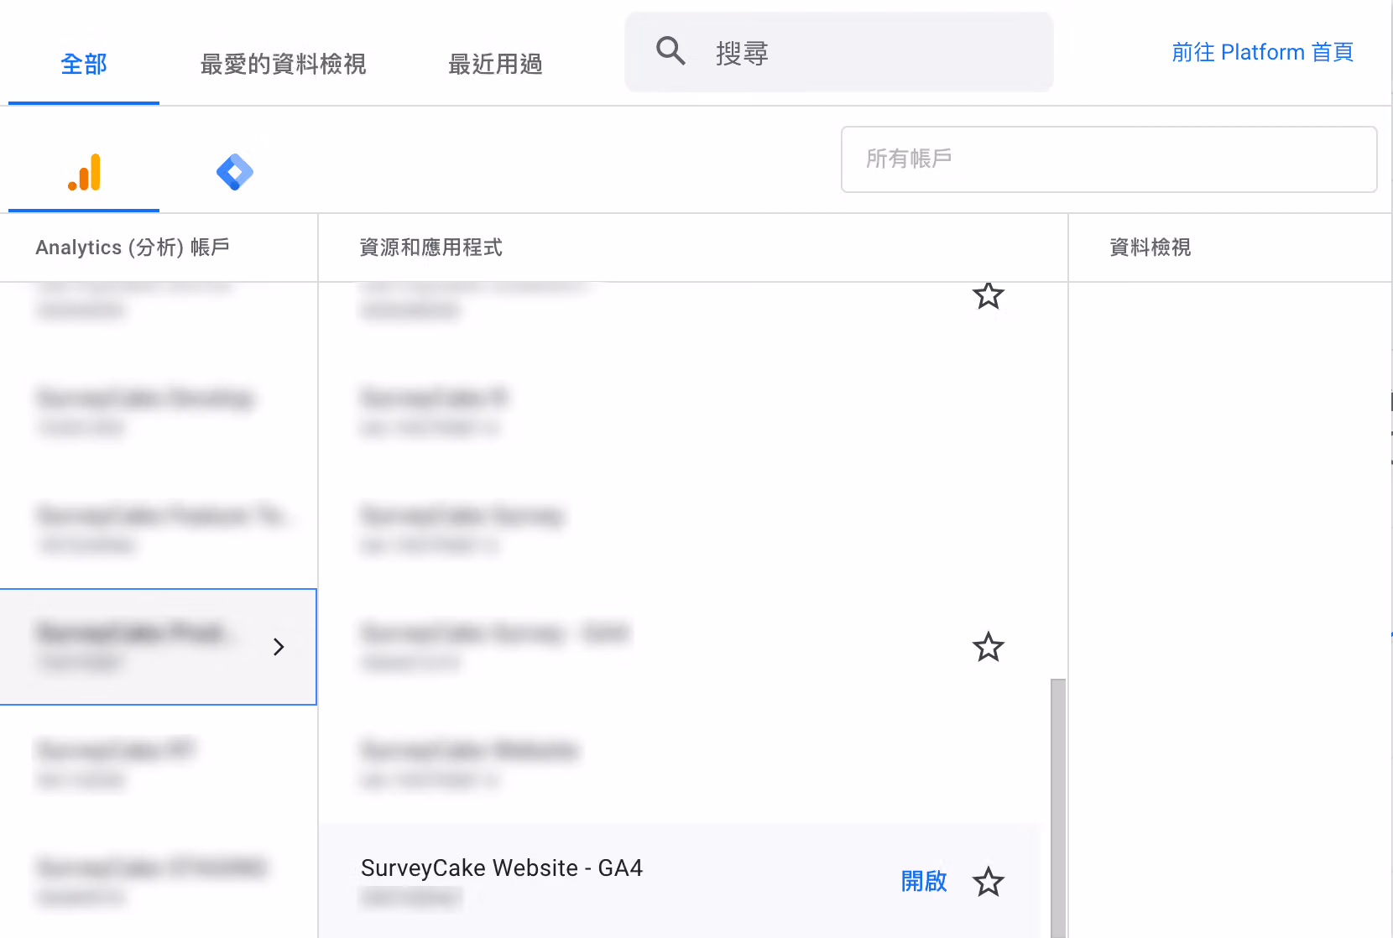Screen dimensions: 1393x938
Task: Focus the 搜尋 search field
Action: coord(839,52)
